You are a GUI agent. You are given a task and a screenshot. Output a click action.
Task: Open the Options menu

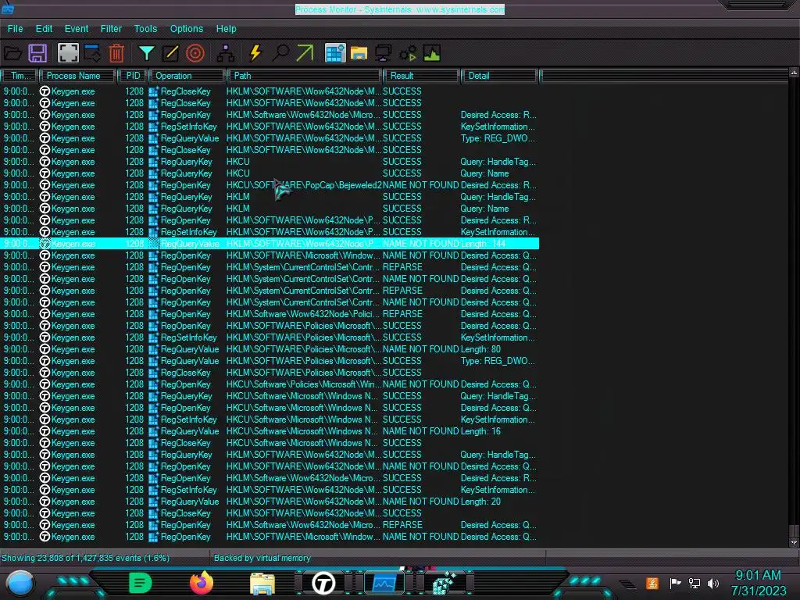click(186, 29)
